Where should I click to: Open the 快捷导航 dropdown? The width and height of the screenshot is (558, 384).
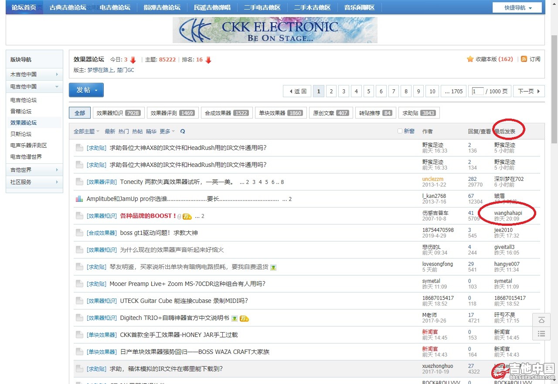click(x=517, y=7)
